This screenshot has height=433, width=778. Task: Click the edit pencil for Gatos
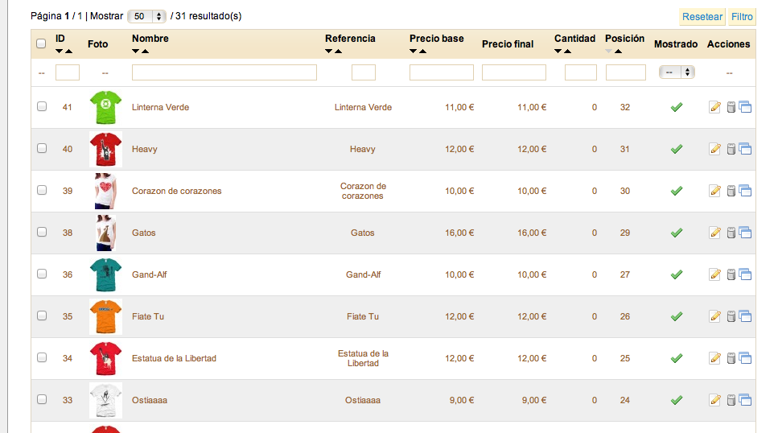[x=714, y=233]
